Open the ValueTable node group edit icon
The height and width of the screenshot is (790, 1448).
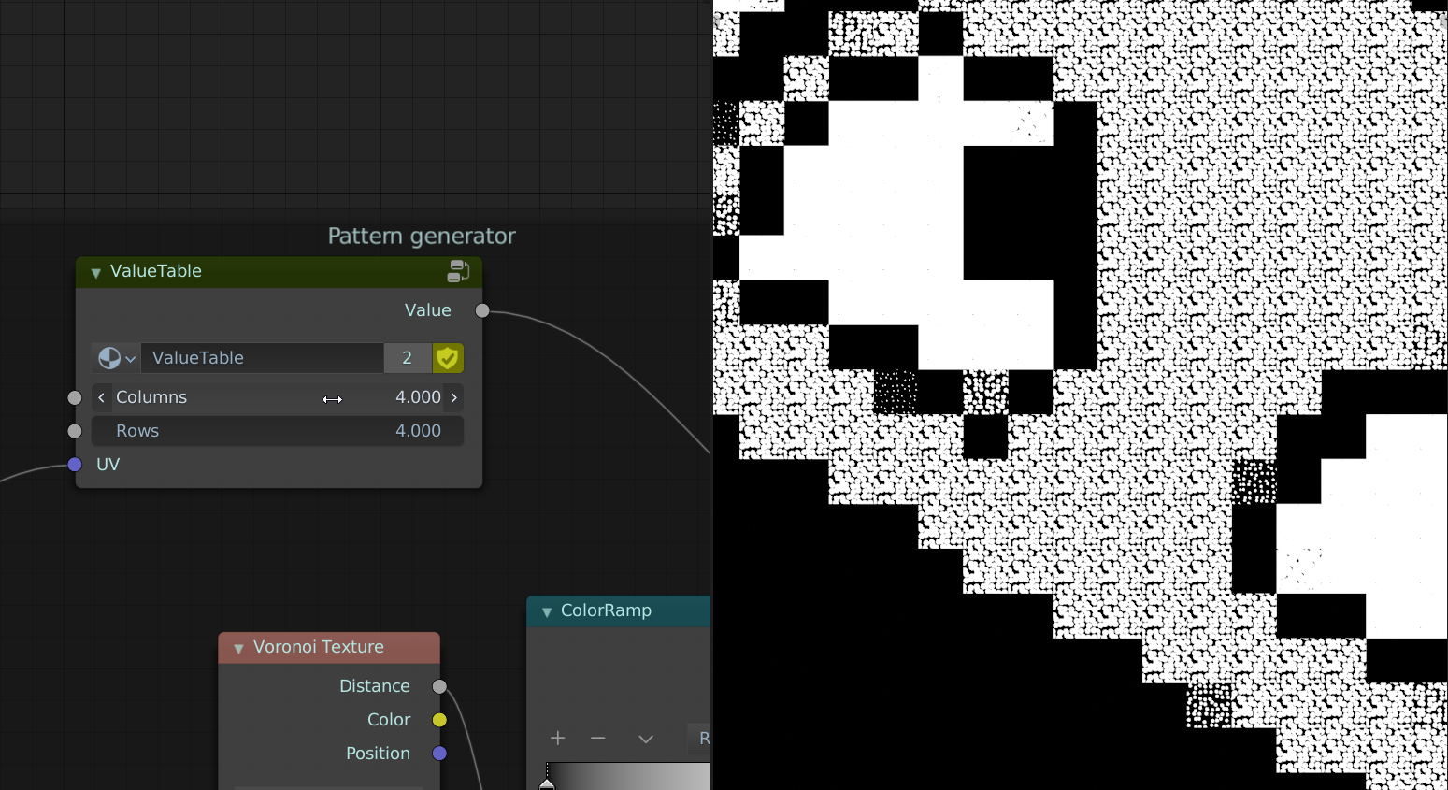[458, 271]
